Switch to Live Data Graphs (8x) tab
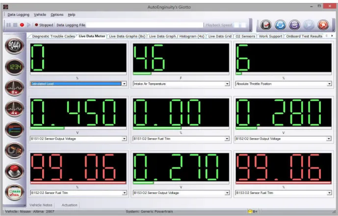 point(127,36)
